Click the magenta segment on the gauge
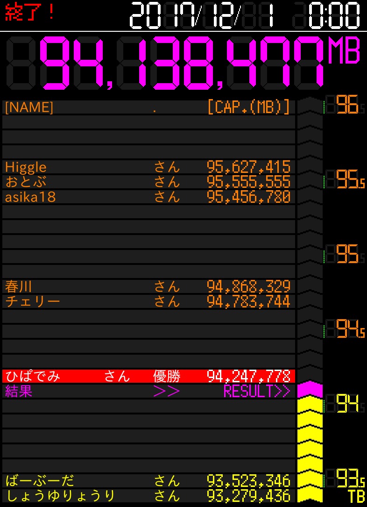The width and height of the screenshot is (367, 507). (x=310, y=389)
